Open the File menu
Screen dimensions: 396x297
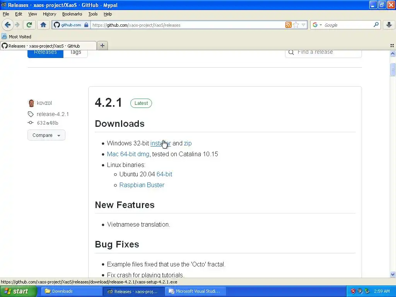click(6, 14)
